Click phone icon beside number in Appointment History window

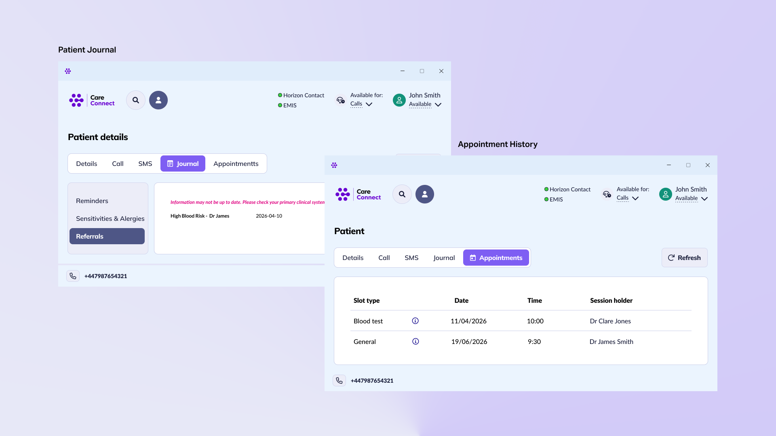pos(339,381)
